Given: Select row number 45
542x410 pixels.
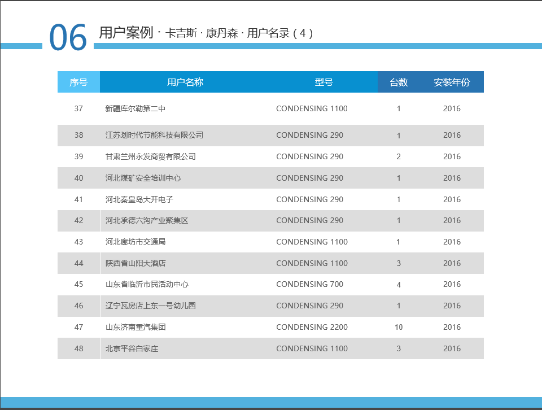Looking at the screenshot, I should [x=78, y=284].
